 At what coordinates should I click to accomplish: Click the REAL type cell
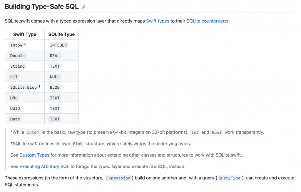[x=55, y=56]
